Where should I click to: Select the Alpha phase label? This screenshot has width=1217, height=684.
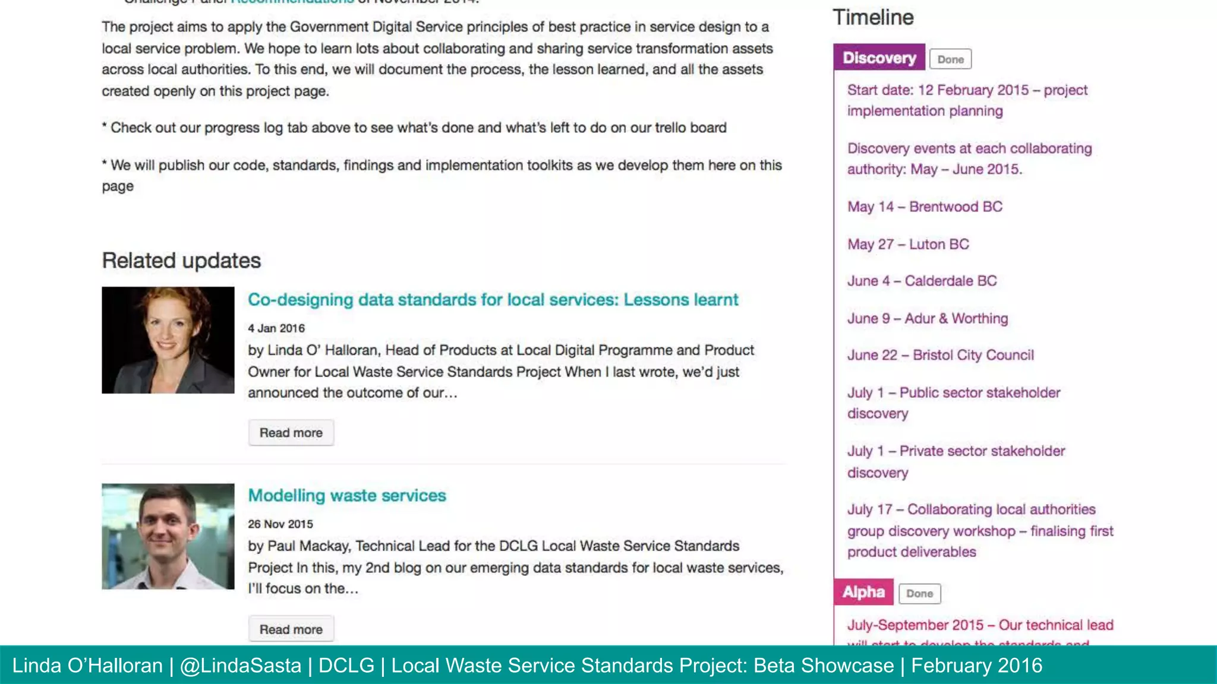(863, 592)
